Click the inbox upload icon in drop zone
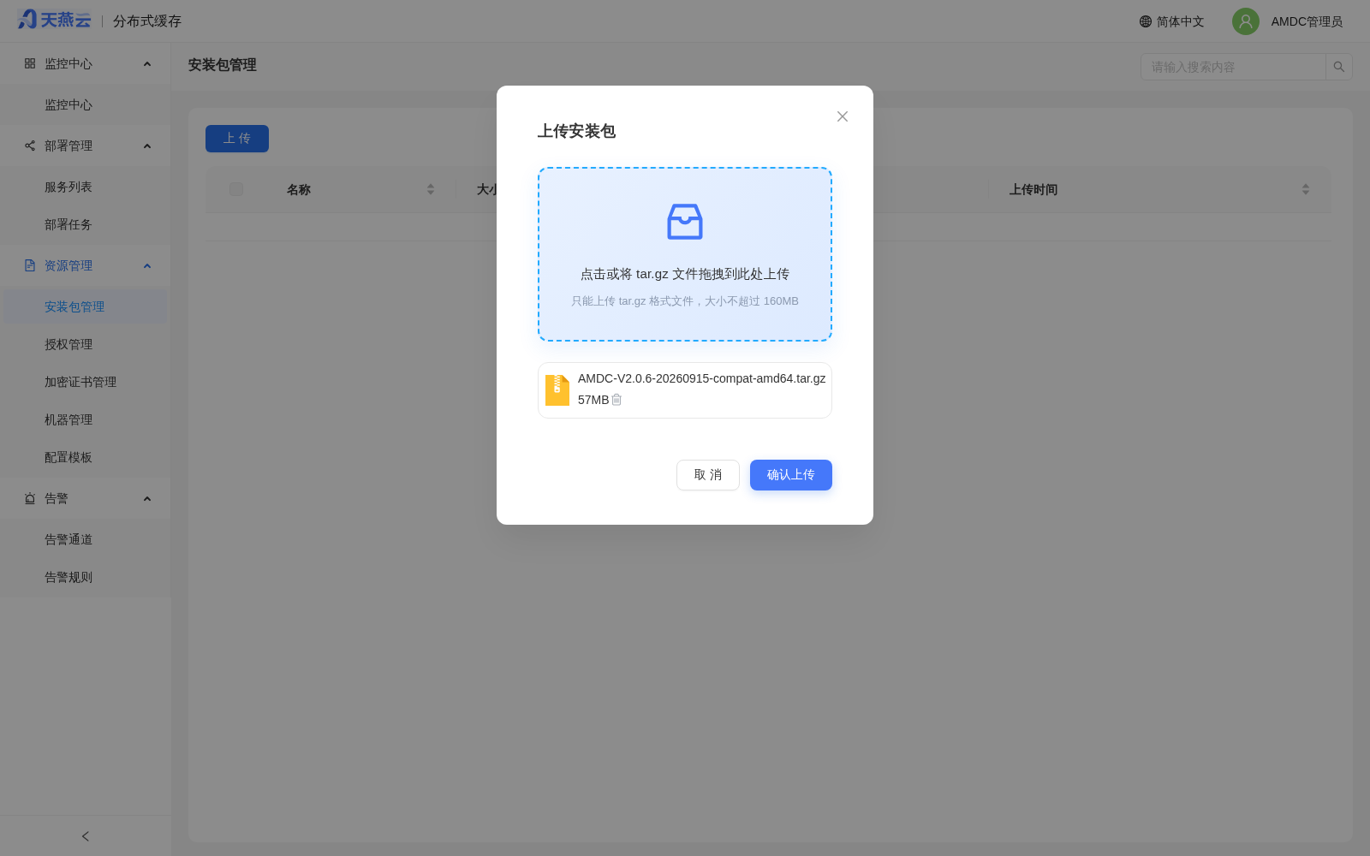1370x856 pixels. pos(685,222)
